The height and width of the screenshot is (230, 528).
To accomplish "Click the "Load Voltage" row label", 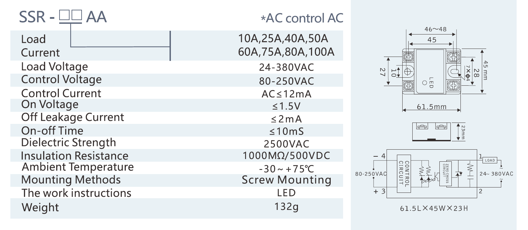I will click(x=55, y=67).
